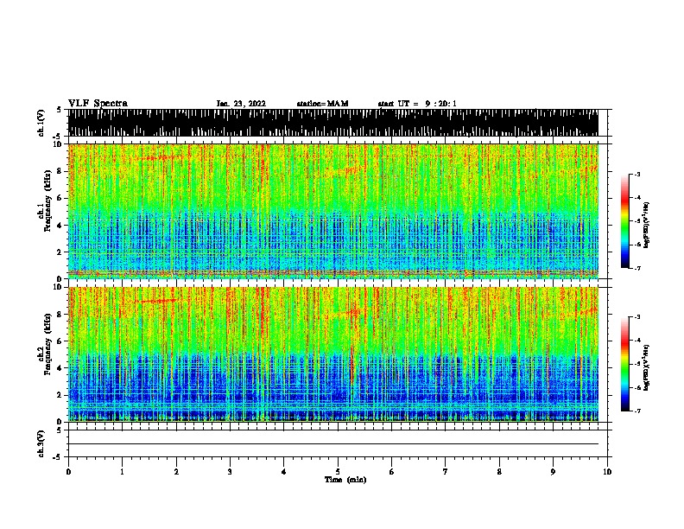Click the "1" tick on the time axis
Viewport: 684px width, 529px height.
pos(123,472)
